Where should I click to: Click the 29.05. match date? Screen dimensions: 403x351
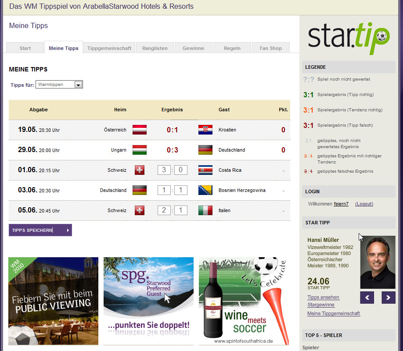click(x=28, y=149)
